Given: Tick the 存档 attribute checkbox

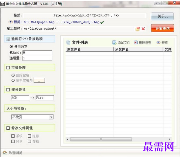Looking at the screenshot, I should click(x=29, y=141).
